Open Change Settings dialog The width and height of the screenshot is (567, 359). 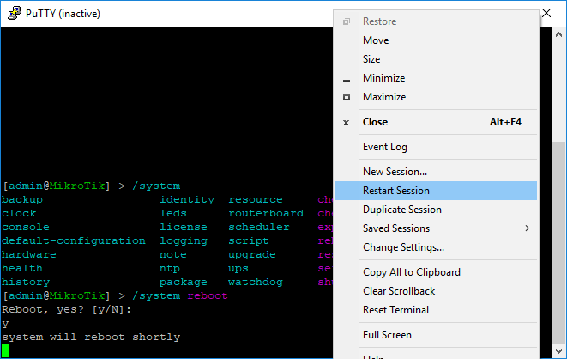pyautogui.click(x=403, y=247)
